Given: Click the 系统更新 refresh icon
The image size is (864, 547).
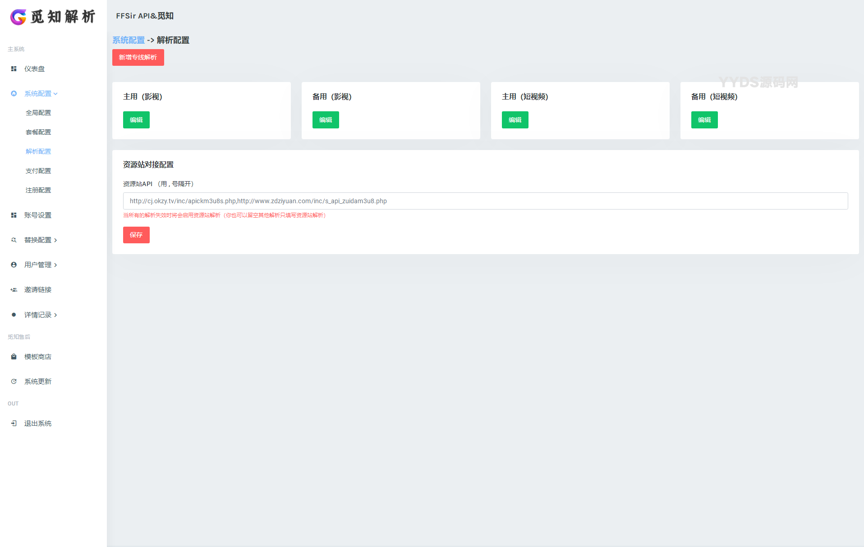Looking at the screenshot, I should [14, 382].
